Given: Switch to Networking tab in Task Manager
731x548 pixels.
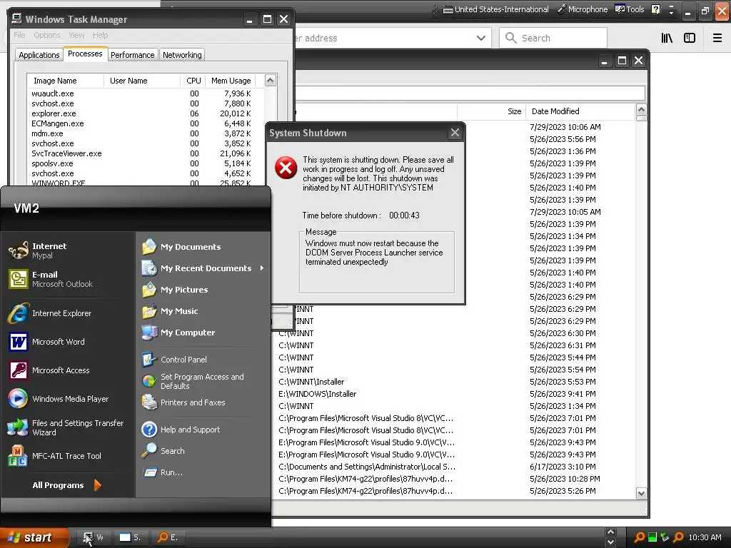Looking at the screenshot, I should click(x=182, y=55).
